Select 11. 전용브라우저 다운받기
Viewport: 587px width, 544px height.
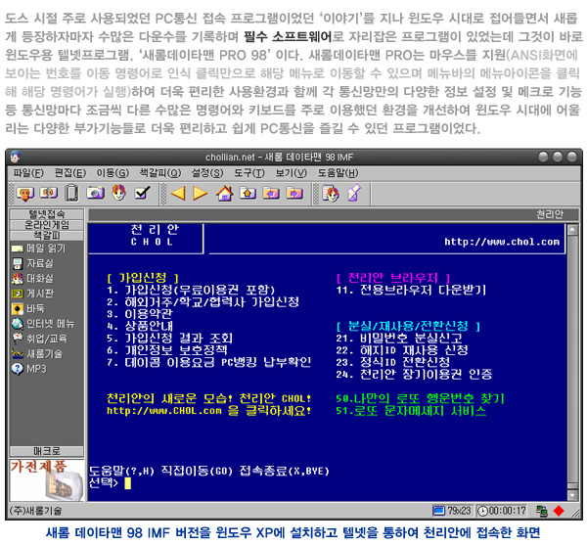point(411,290)
